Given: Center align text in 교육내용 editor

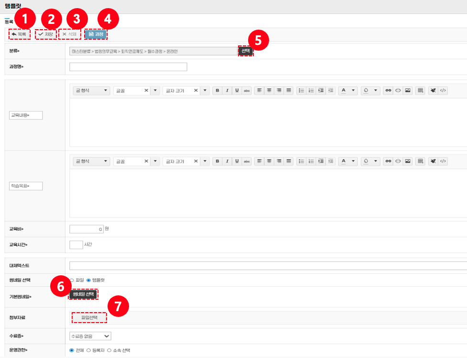Looking at the screenshot, I should [x=269, y=90].
